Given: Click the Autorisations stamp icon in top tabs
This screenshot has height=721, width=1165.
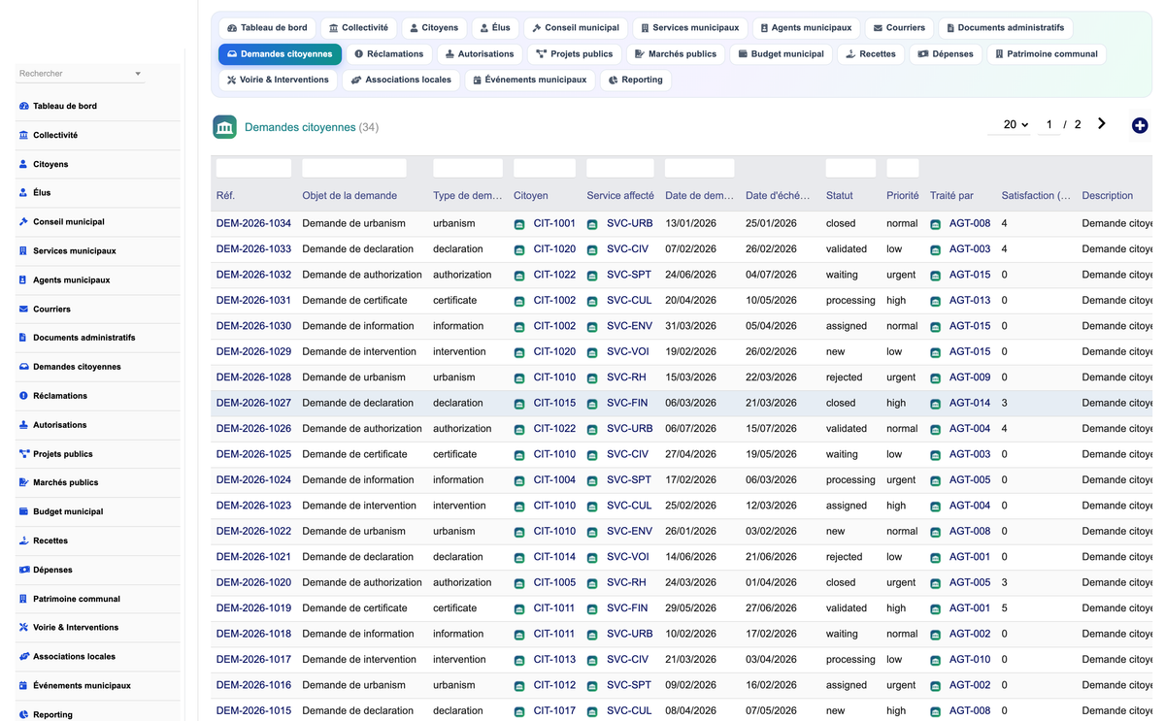Looking at the screenshot, I should click(x=449, y=54).
